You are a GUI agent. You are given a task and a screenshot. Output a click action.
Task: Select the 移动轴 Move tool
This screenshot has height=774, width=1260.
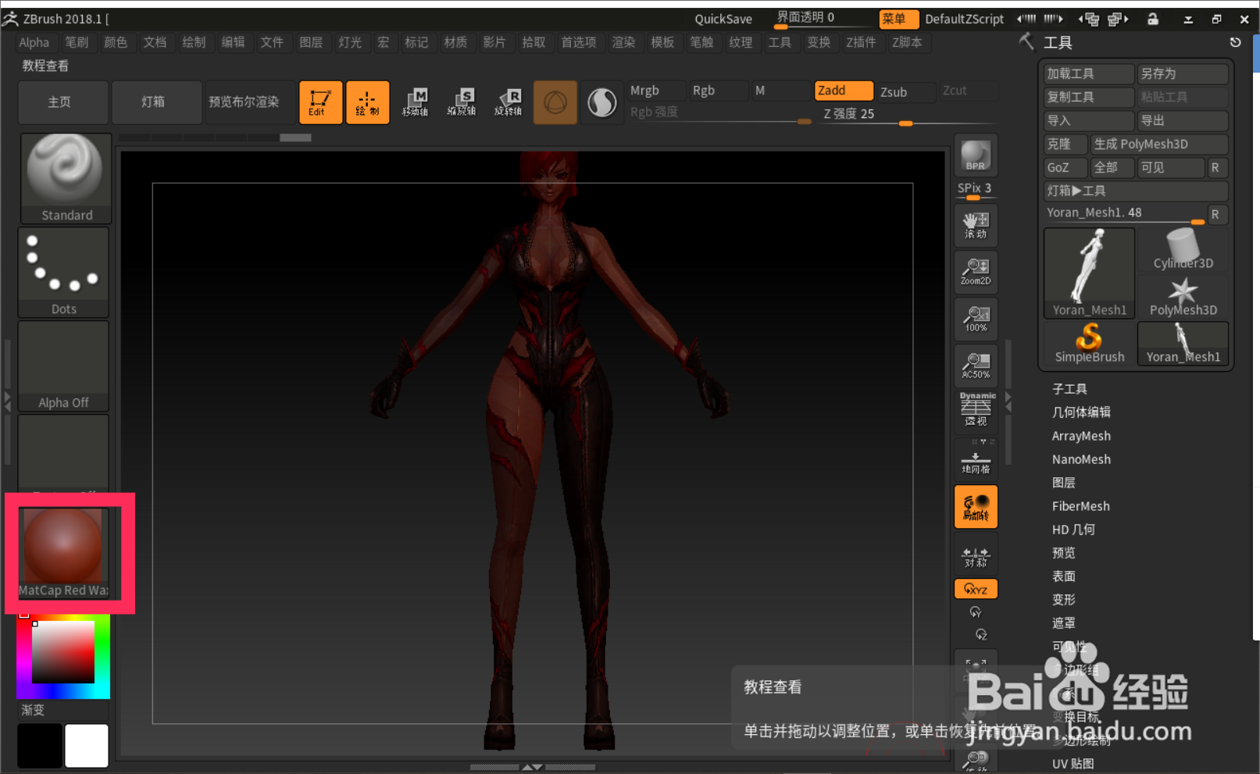click(415, 102)
